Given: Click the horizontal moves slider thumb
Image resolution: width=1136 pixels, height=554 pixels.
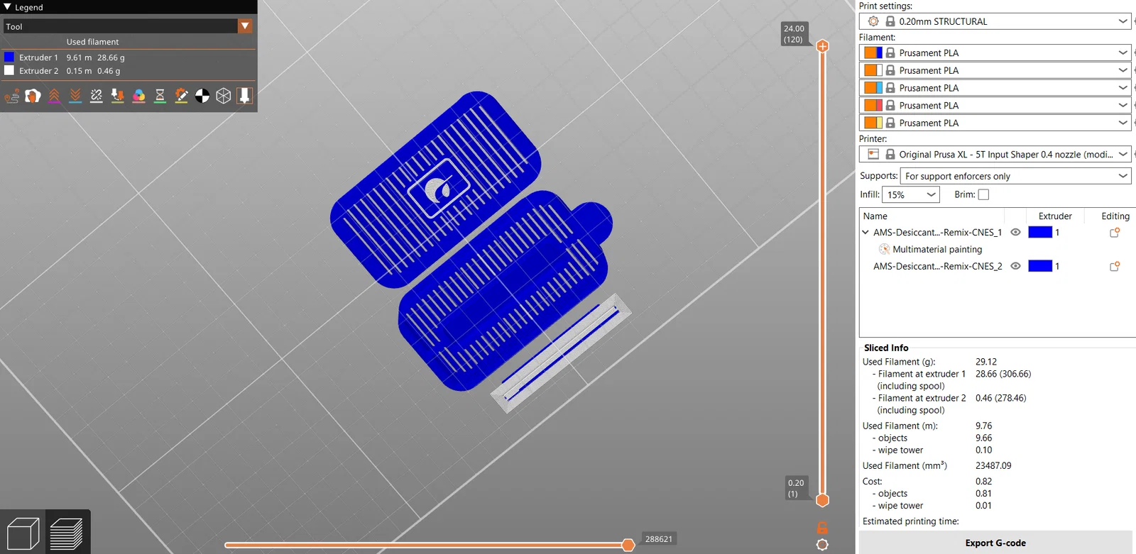Looking at the screenshot, I should tap(628, 545).
